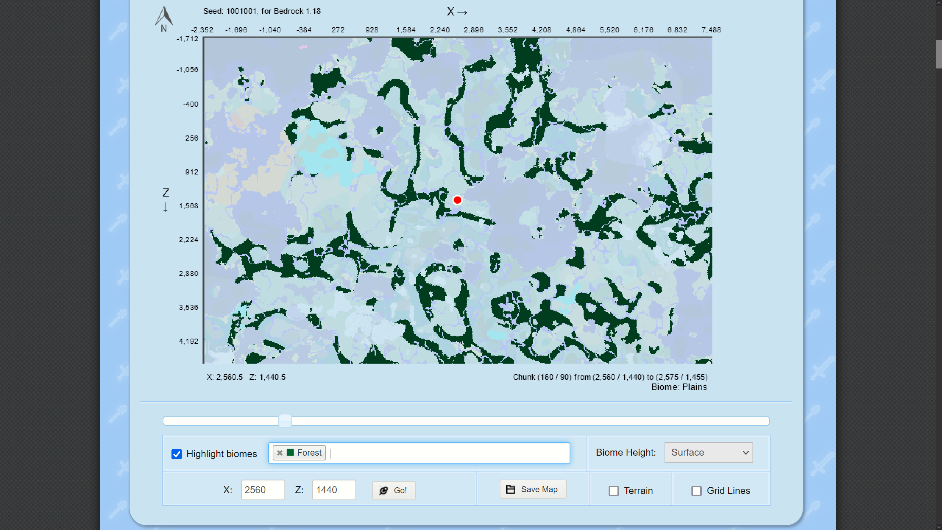Click the floppy disk icon on Save Map

point(511,489)
